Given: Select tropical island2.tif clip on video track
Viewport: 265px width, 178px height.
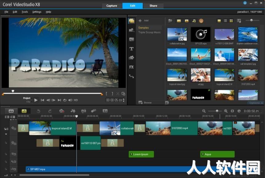Looking at the screenshot, I should pyautogui.click(x=53, y=128).
